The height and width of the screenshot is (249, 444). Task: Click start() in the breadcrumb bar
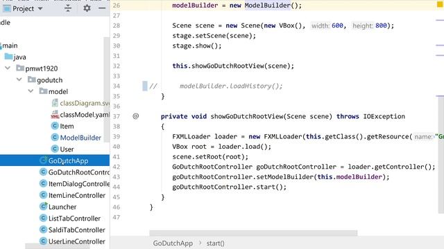215,243
